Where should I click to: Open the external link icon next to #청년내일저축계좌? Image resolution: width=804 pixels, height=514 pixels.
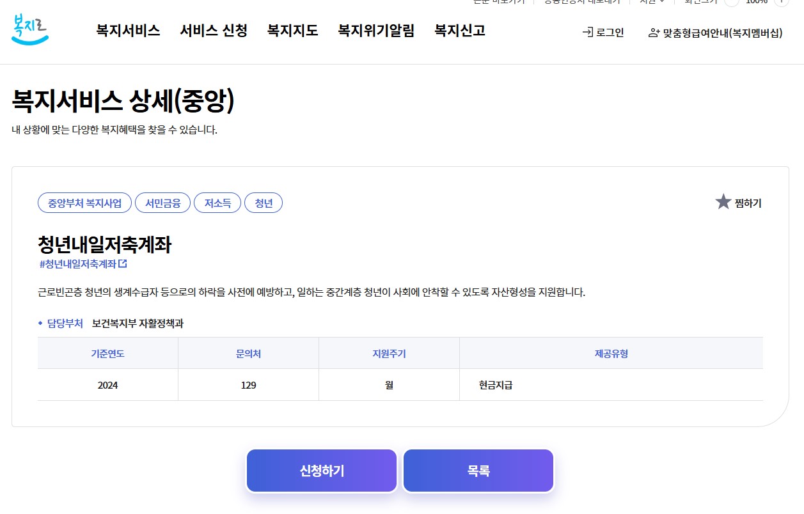(x=124, y=263)
